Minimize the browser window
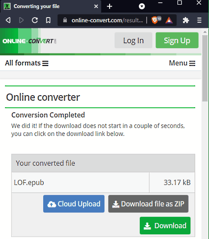209x239 pixels. point(160,3)
